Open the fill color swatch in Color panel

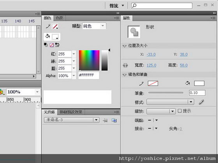click(x=55, y=37)
